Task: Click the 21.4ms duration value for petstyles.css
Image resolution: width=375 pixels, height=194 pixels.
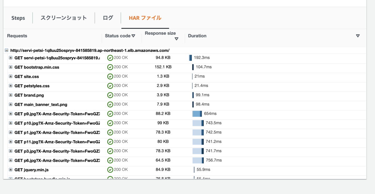Action: [x=201, y=86]
